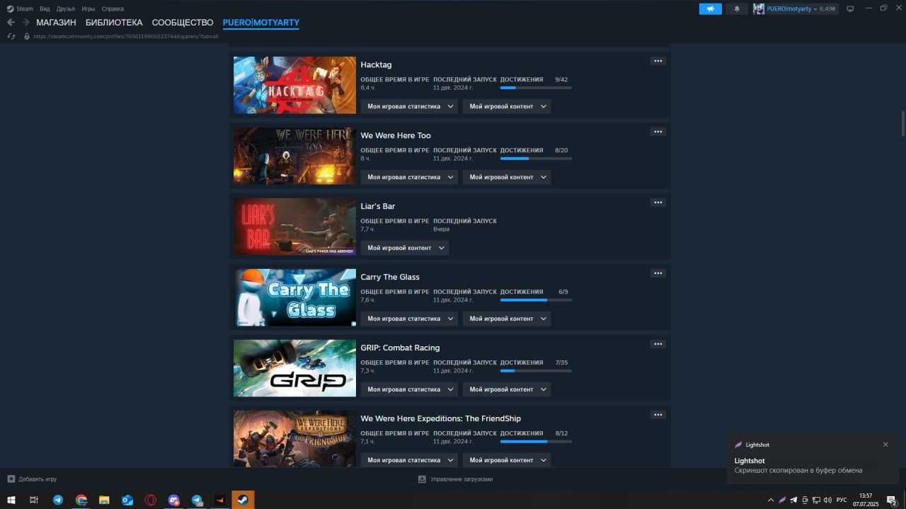The image size is (906, 509).
Task: Click the Big Picture mode monitor icon
Action: 850,8
